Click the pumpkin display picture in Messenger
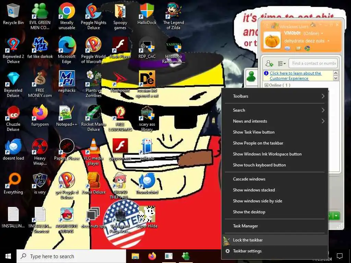Image resolution: width=351 pixels, height=263 pixels. tap(272, 40)
